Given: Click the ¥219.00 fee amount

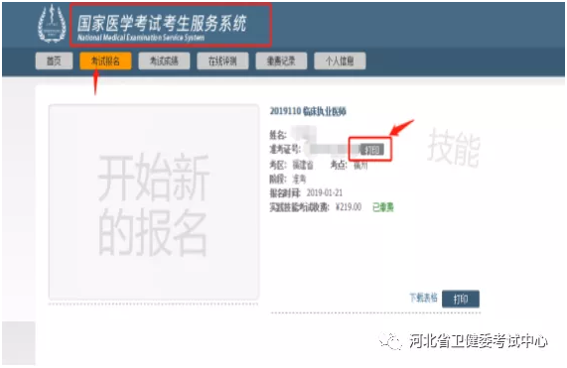Looking at the screenshot, I should click(x=349, y=207).
